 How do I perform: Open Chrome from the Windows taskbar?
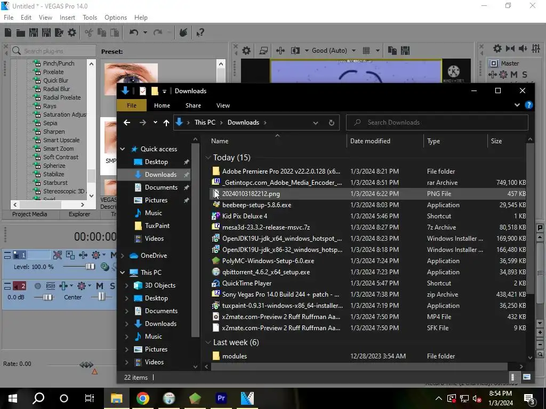pyautogui.click(x=143, y=398)
